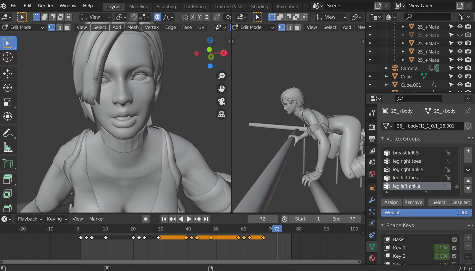Toggle camera view using the camera icon

[x=222, y=101]
